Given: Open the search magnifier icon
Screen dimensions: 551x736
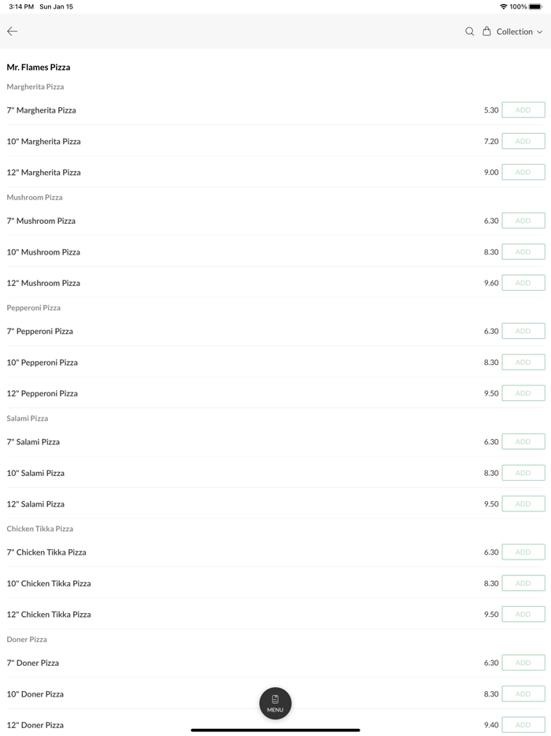Looking at the screenshot, I should [x=469, y=32].
